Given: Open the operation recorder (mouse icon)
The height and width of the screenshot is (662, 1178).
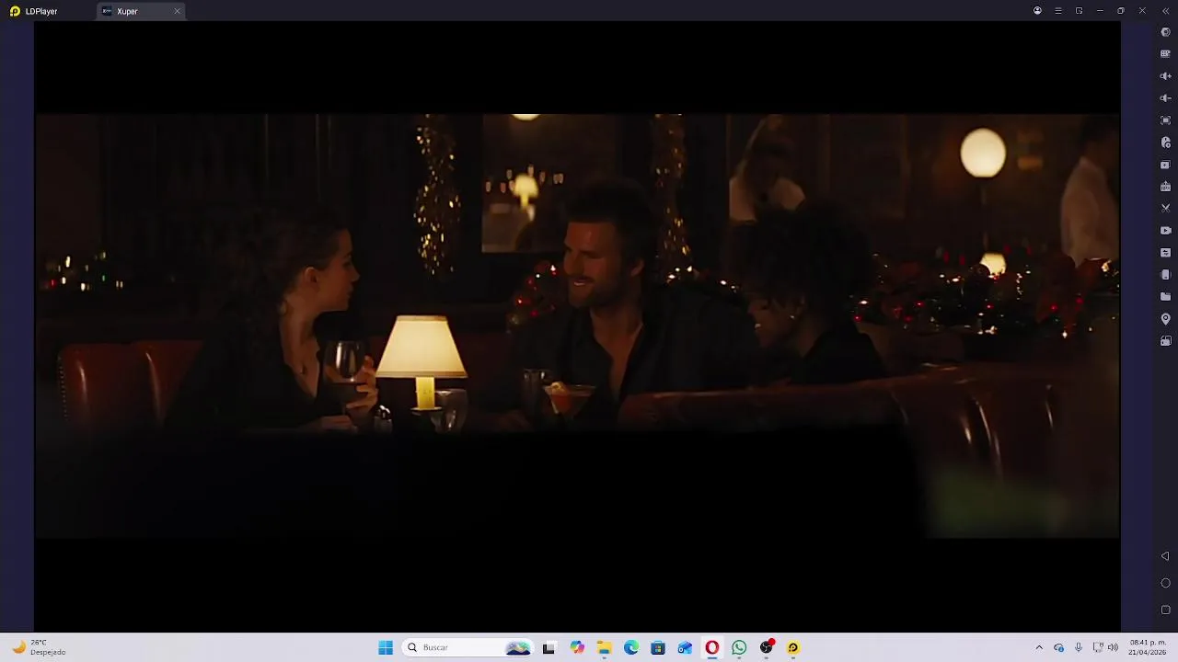Looking at the screenshot, I should tap(1165, 143).
